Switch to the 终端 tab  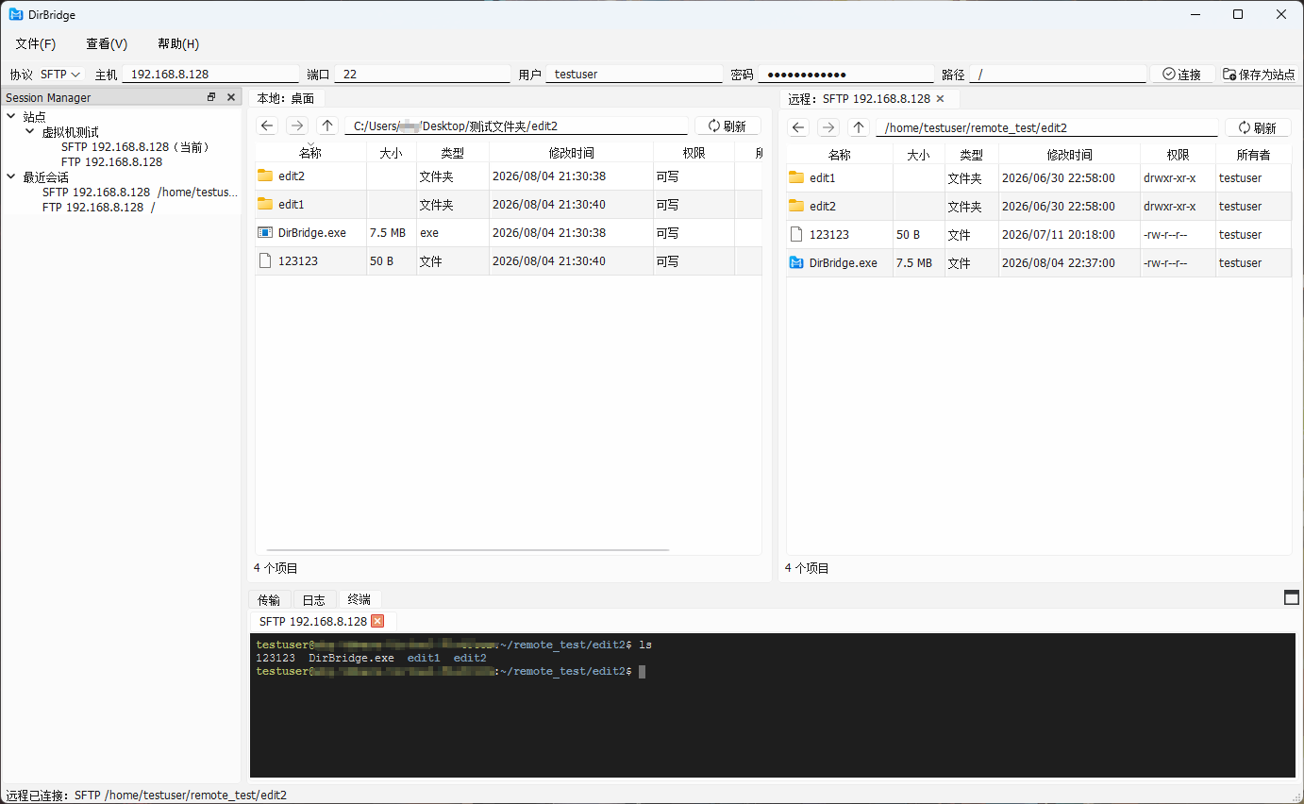(359, 599)
